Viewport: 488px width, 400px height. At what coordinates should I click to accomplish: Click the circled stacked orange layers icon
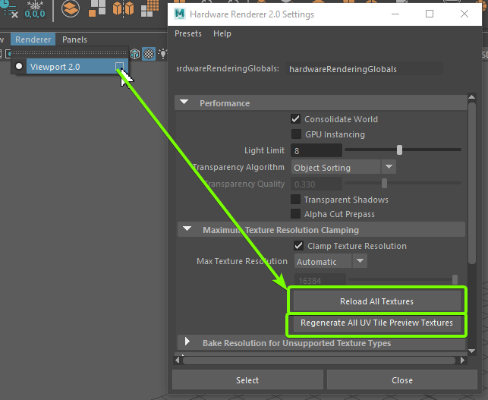71,8
